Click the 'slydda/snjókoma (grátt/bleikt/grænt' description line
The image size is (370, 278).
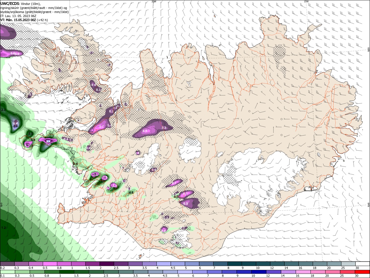coord(34,12)
